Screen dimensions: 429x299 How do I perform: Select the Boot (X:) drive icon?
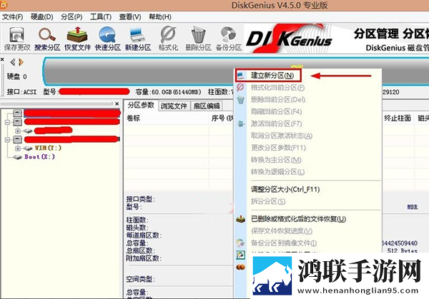(x=17, y=157)
